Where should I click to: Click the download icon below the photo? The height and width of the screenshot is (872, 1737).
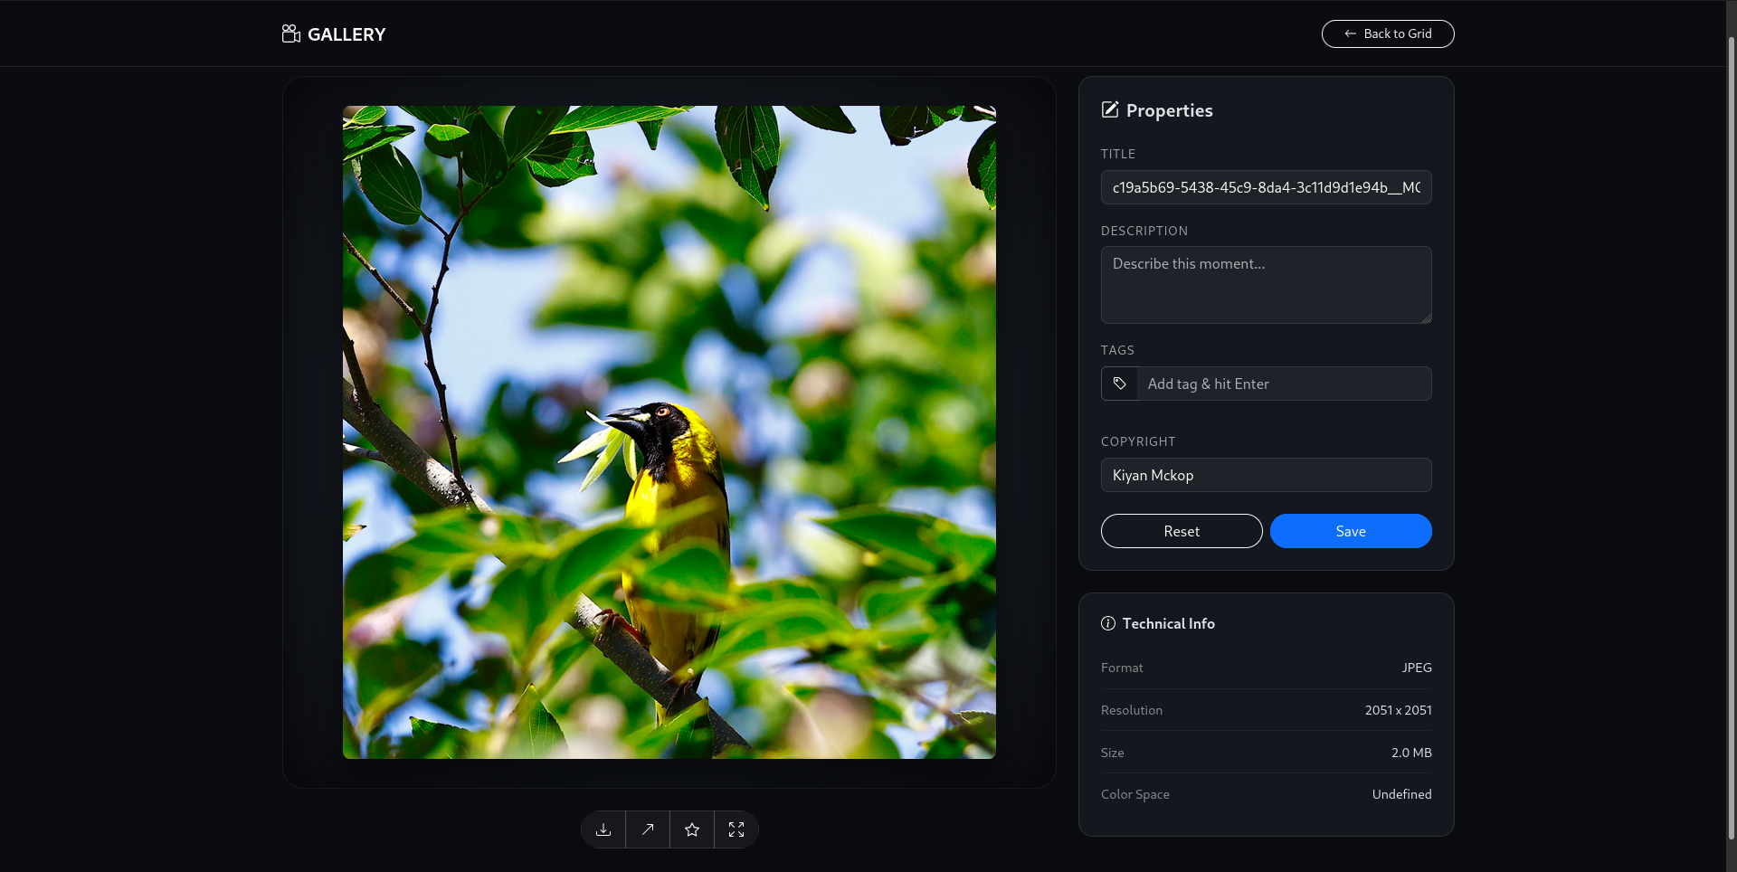(x=602, y=829)
